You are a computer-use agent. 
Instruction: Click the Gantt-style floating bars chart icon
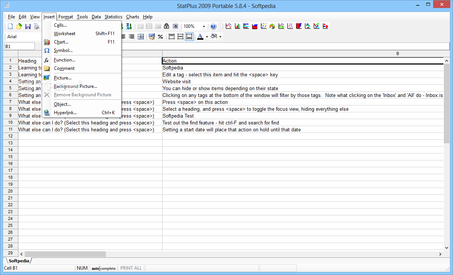[x=308, y=26]
